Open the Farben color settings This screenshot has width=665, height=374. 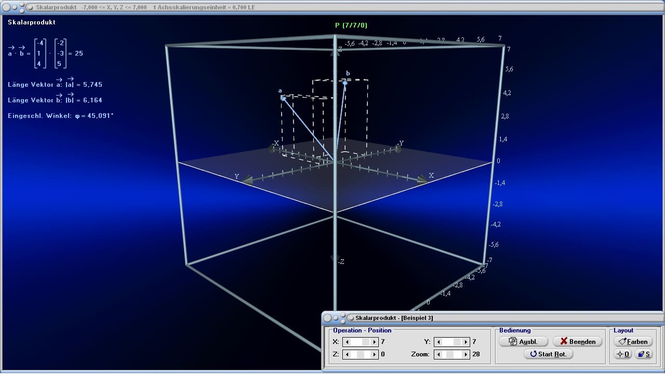633,341
